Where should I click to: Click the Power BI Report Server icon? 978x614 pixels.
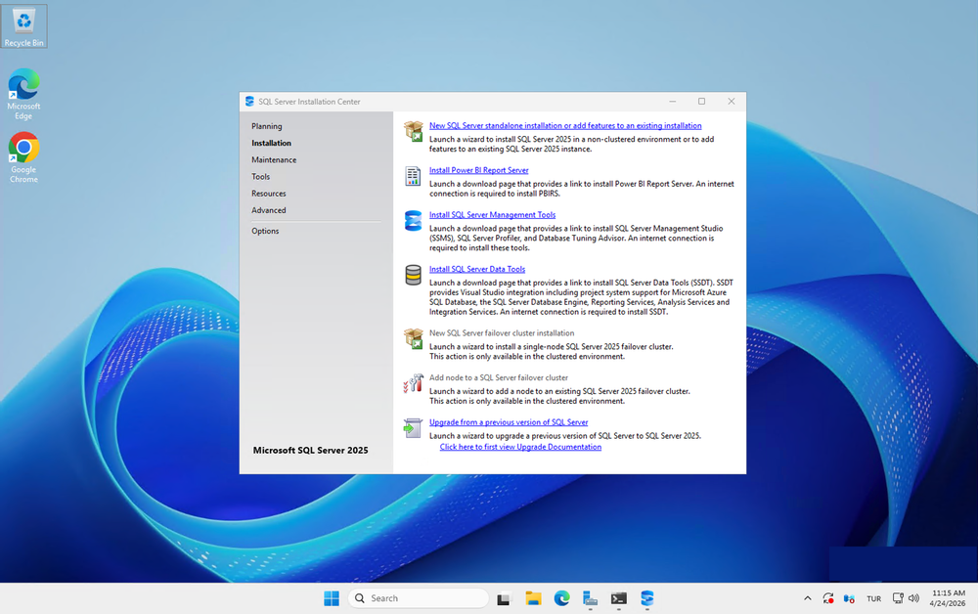414,176
